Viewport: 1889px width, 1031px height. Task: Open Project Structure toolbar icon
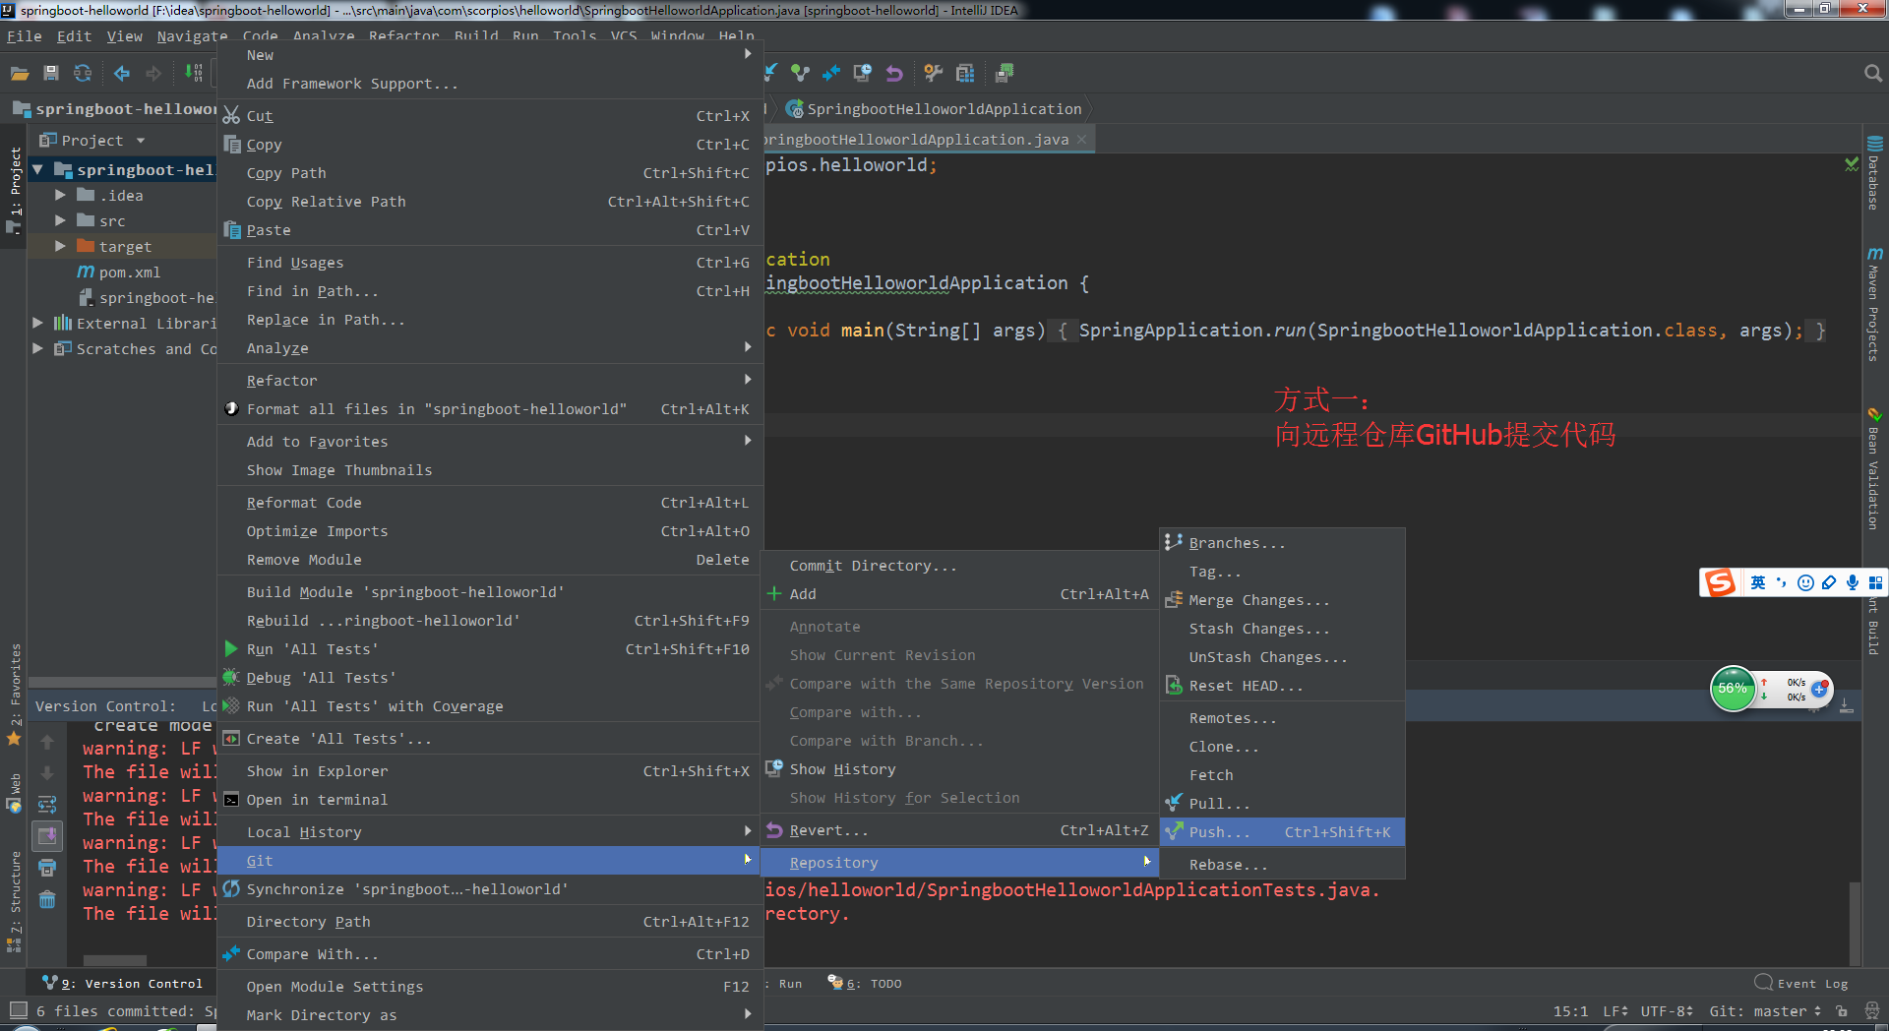(x=965, y=73)
